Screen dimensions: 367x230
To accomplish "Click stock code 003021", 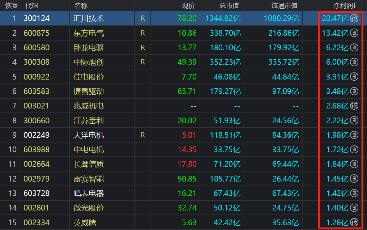I will click(x=37, y=106).
